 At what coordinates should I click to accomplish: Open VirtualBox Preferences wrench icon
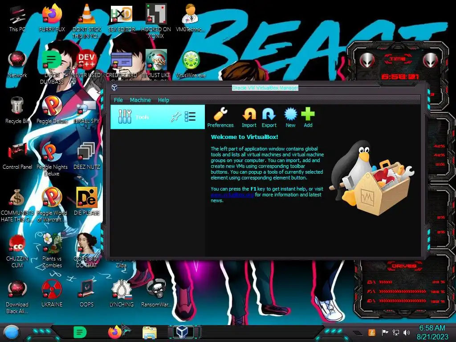point(220,114)
